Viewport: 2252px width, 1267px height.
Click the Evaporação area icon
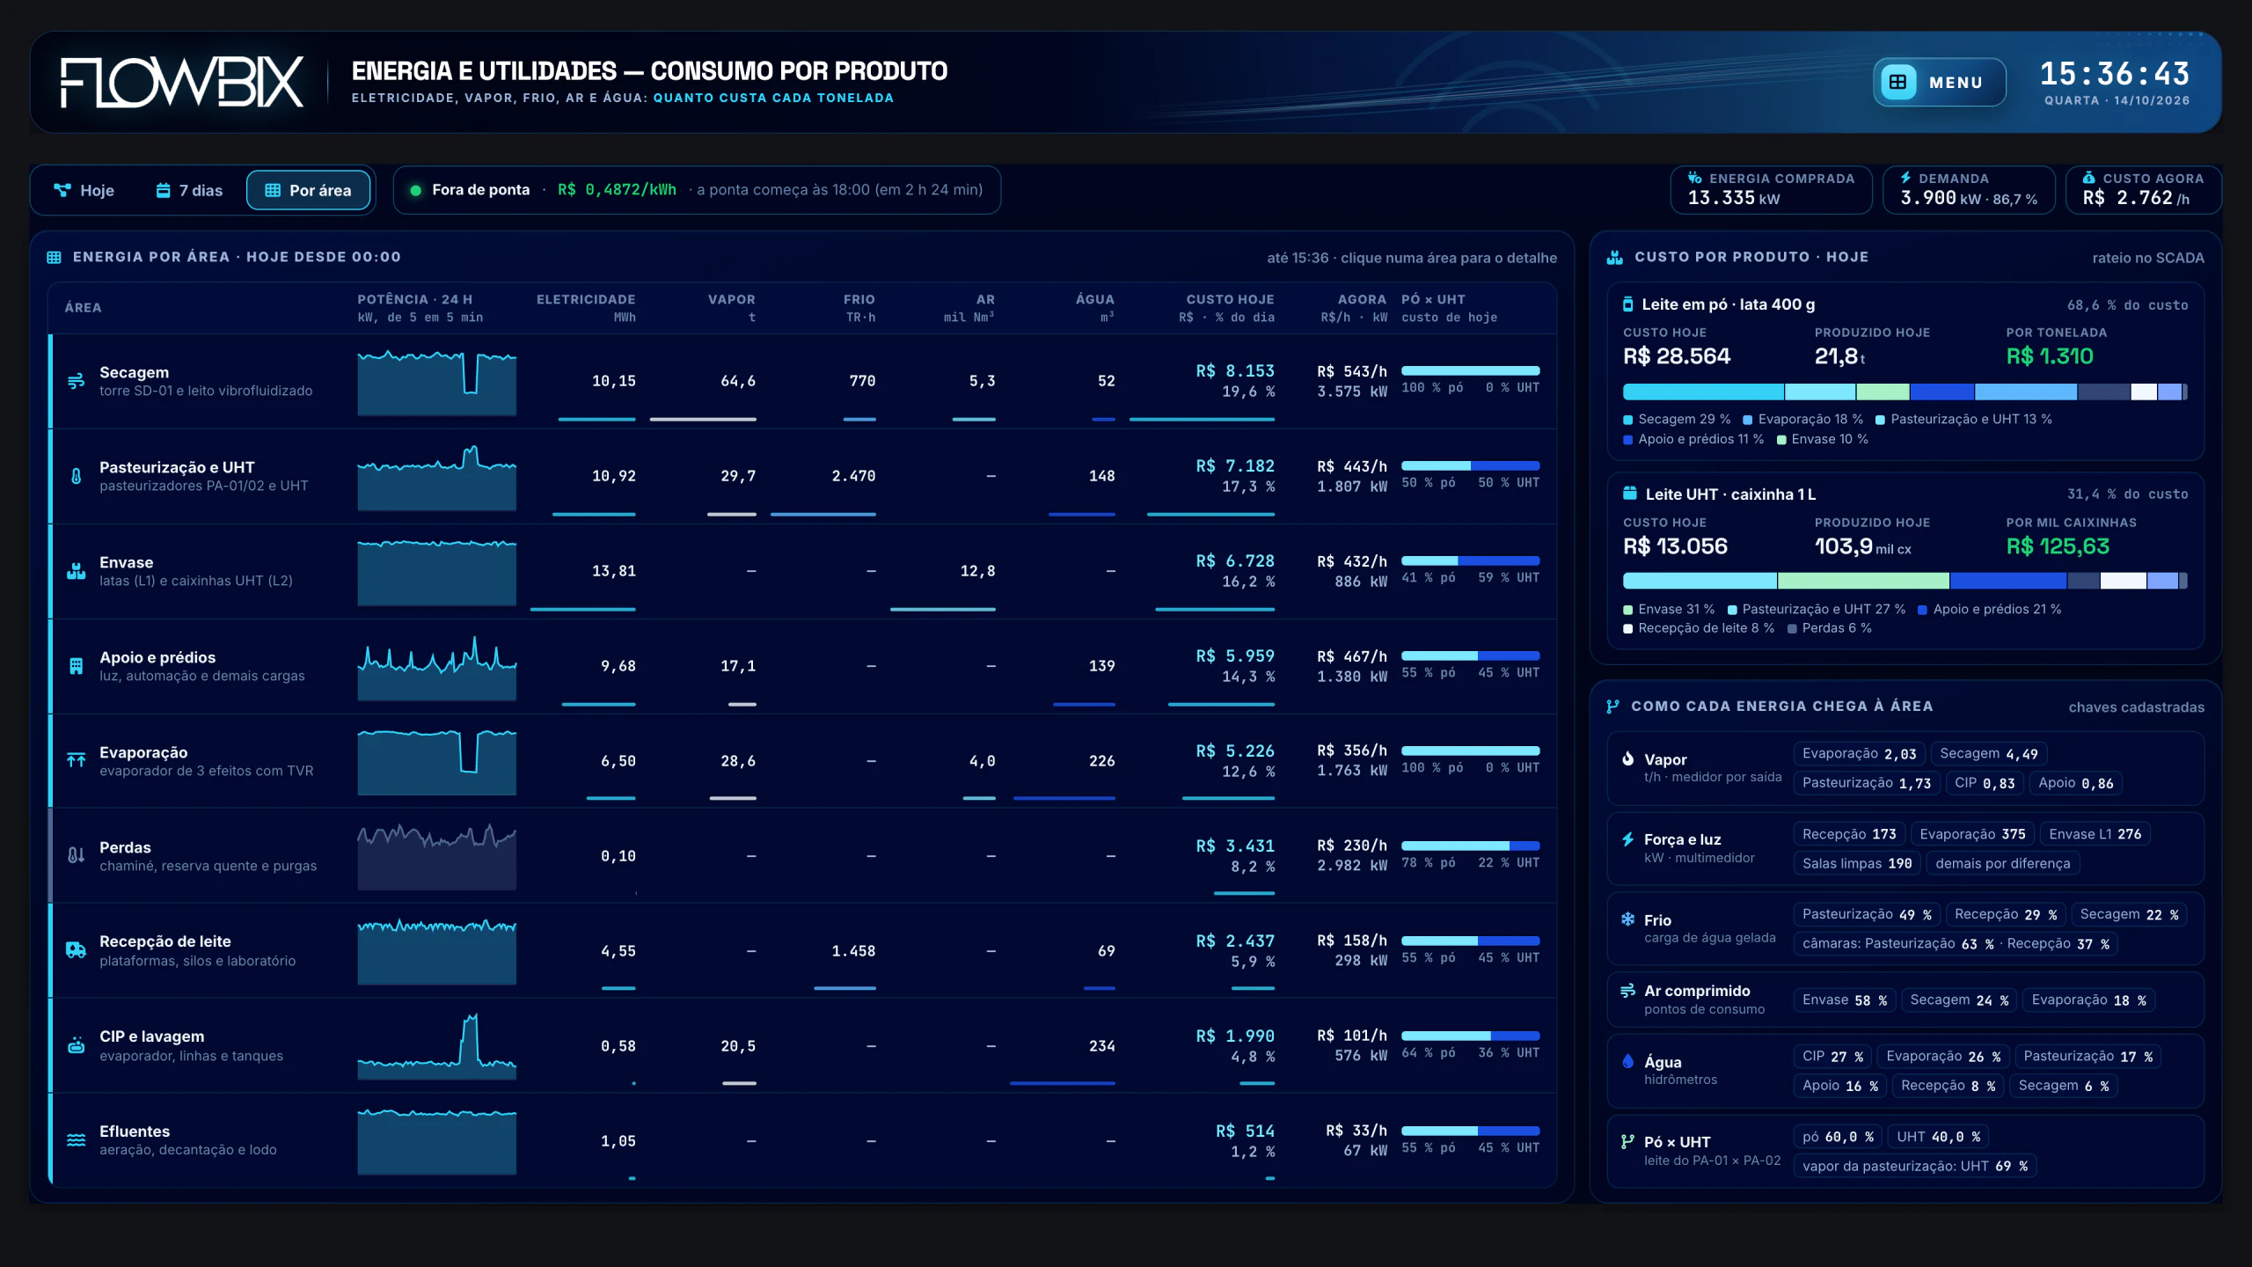[x=77, y=760]
